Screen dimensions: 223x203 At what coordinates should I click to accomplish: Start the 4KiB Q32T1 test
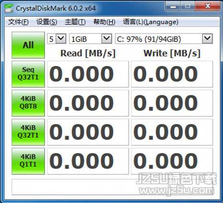pos(28,132)
